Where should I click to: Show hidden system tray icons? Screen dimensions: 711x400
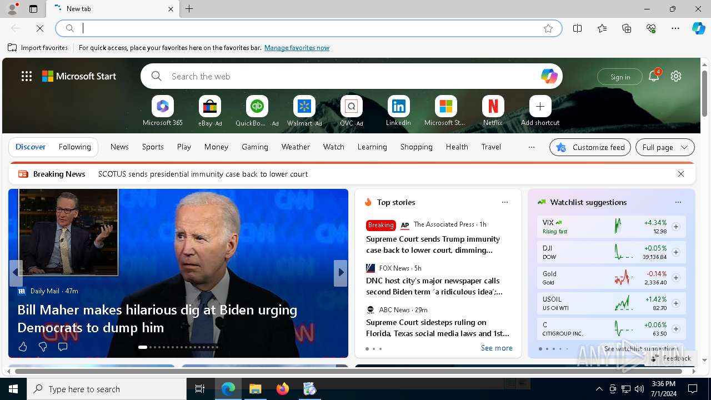(x=599, y=389)
